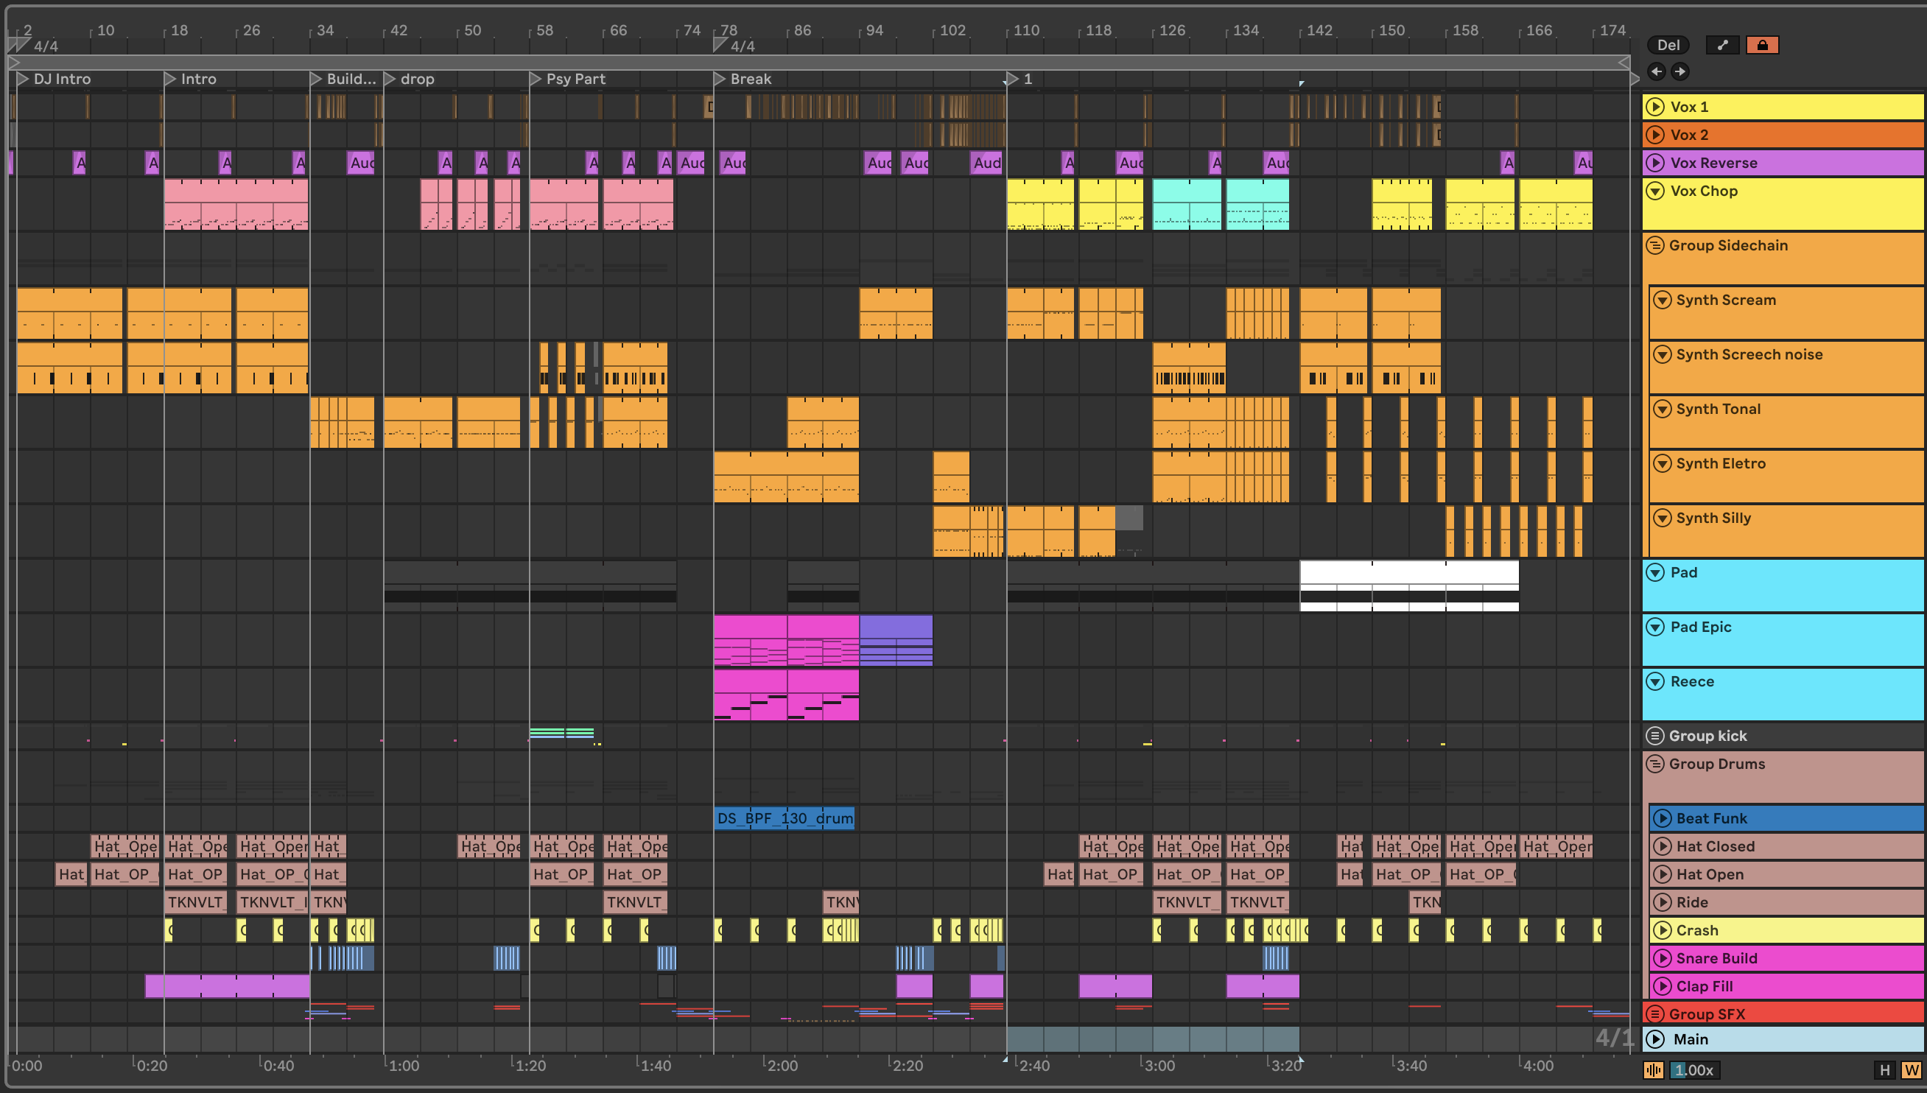The image size is (1927, 1093).
Task: Unfold the Beat Funk track
Action: pos(1662,818)
